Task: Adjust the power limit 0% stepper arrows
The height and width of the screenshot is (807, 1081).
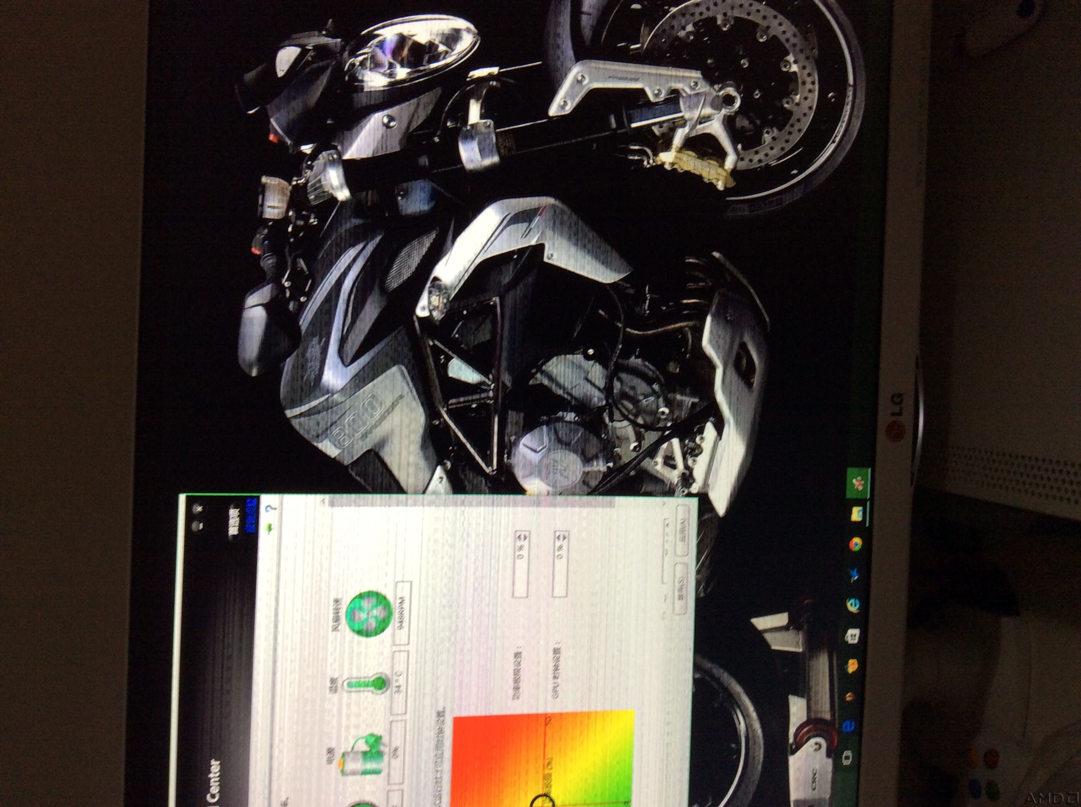Action: pyautogui.click(x=523, y=537)
